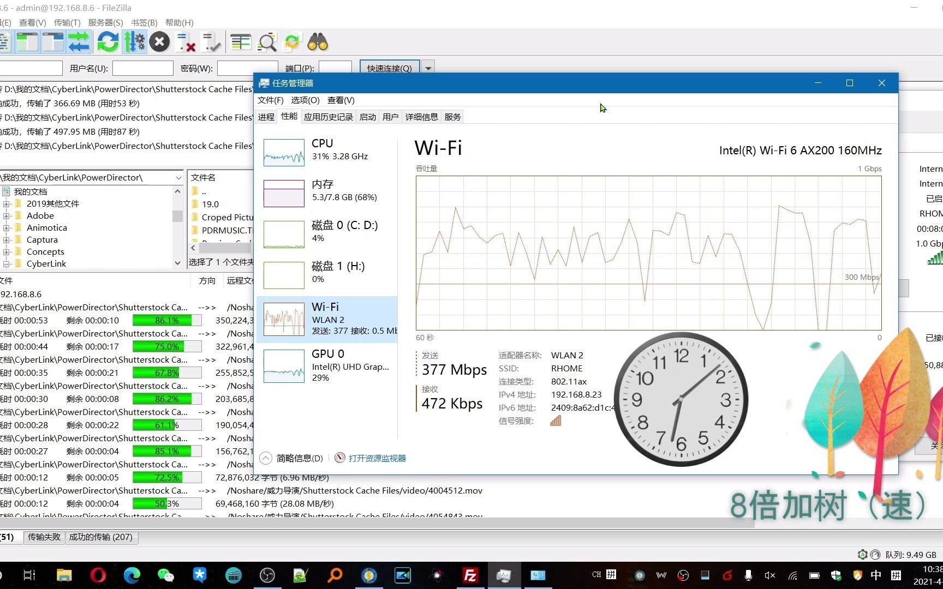Image resolution: width=943 pixels, height=589 pixels.
Task: Toggle synchronized browsing mode
Action: pyautogui.click(x=293, y=42)
